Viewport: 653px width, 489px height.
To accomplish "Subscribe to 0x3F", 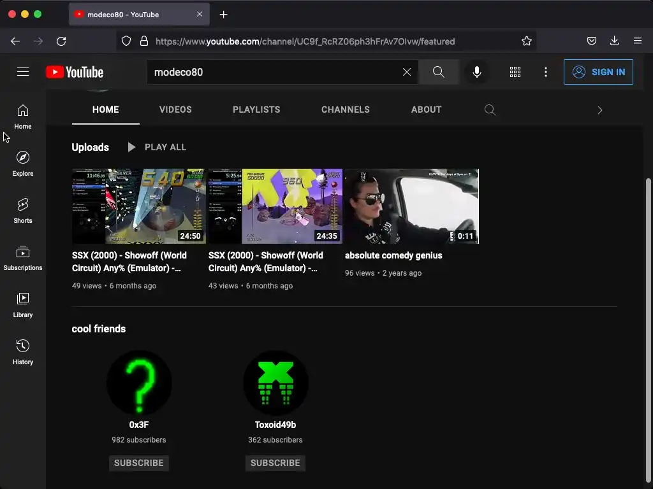I will 139,463.
